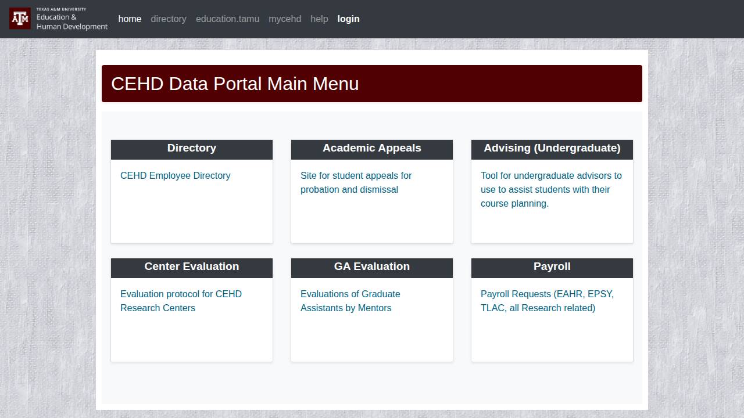Open the directory nav item
Viewport: 744px width, 418px height.
(169, 19)
